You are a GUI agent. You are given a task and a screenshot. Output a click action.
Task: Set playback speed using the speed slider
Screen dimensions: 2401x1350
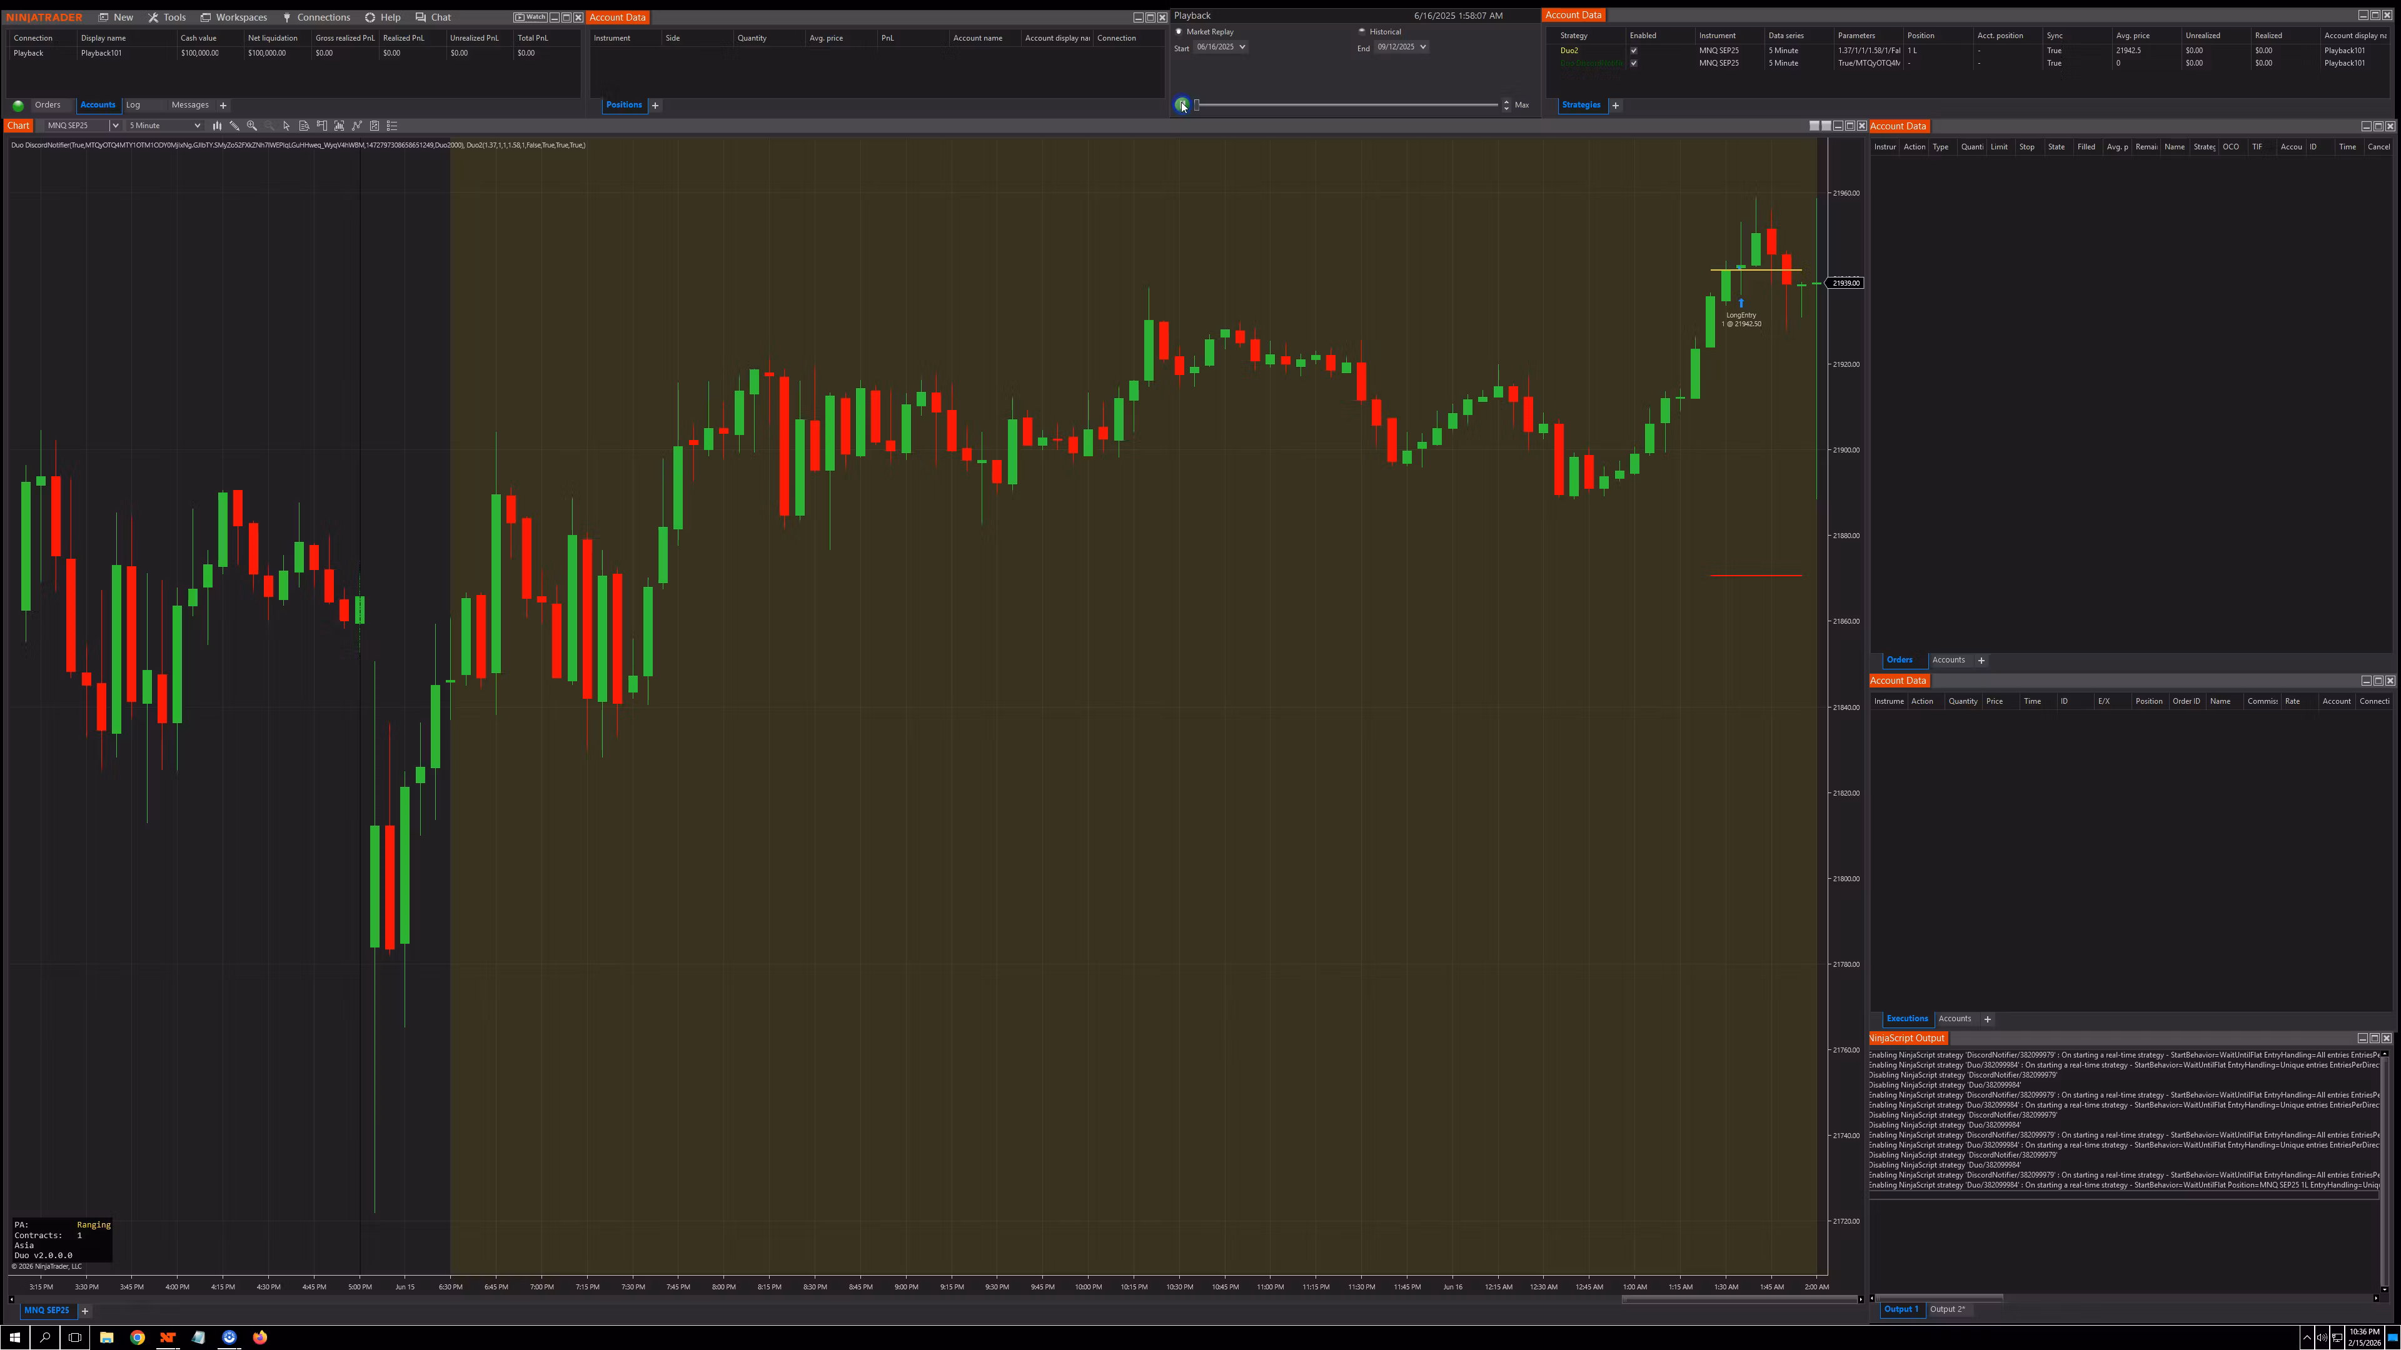[x=1347, y=104]
